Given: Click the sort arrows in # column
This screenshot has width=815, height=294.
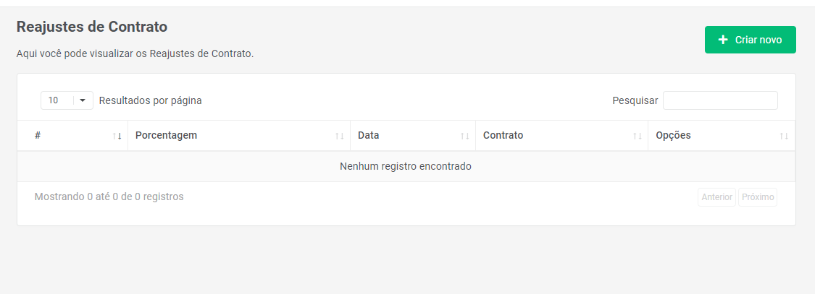Looking at the screenshot, I should coord(117,136).
